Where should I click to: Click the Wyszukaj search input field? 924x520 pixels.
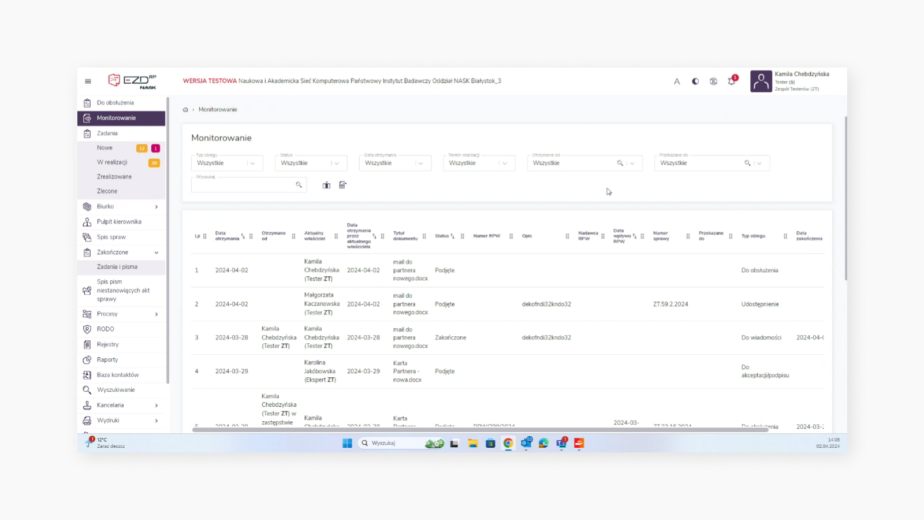click(x=244, y=185)
